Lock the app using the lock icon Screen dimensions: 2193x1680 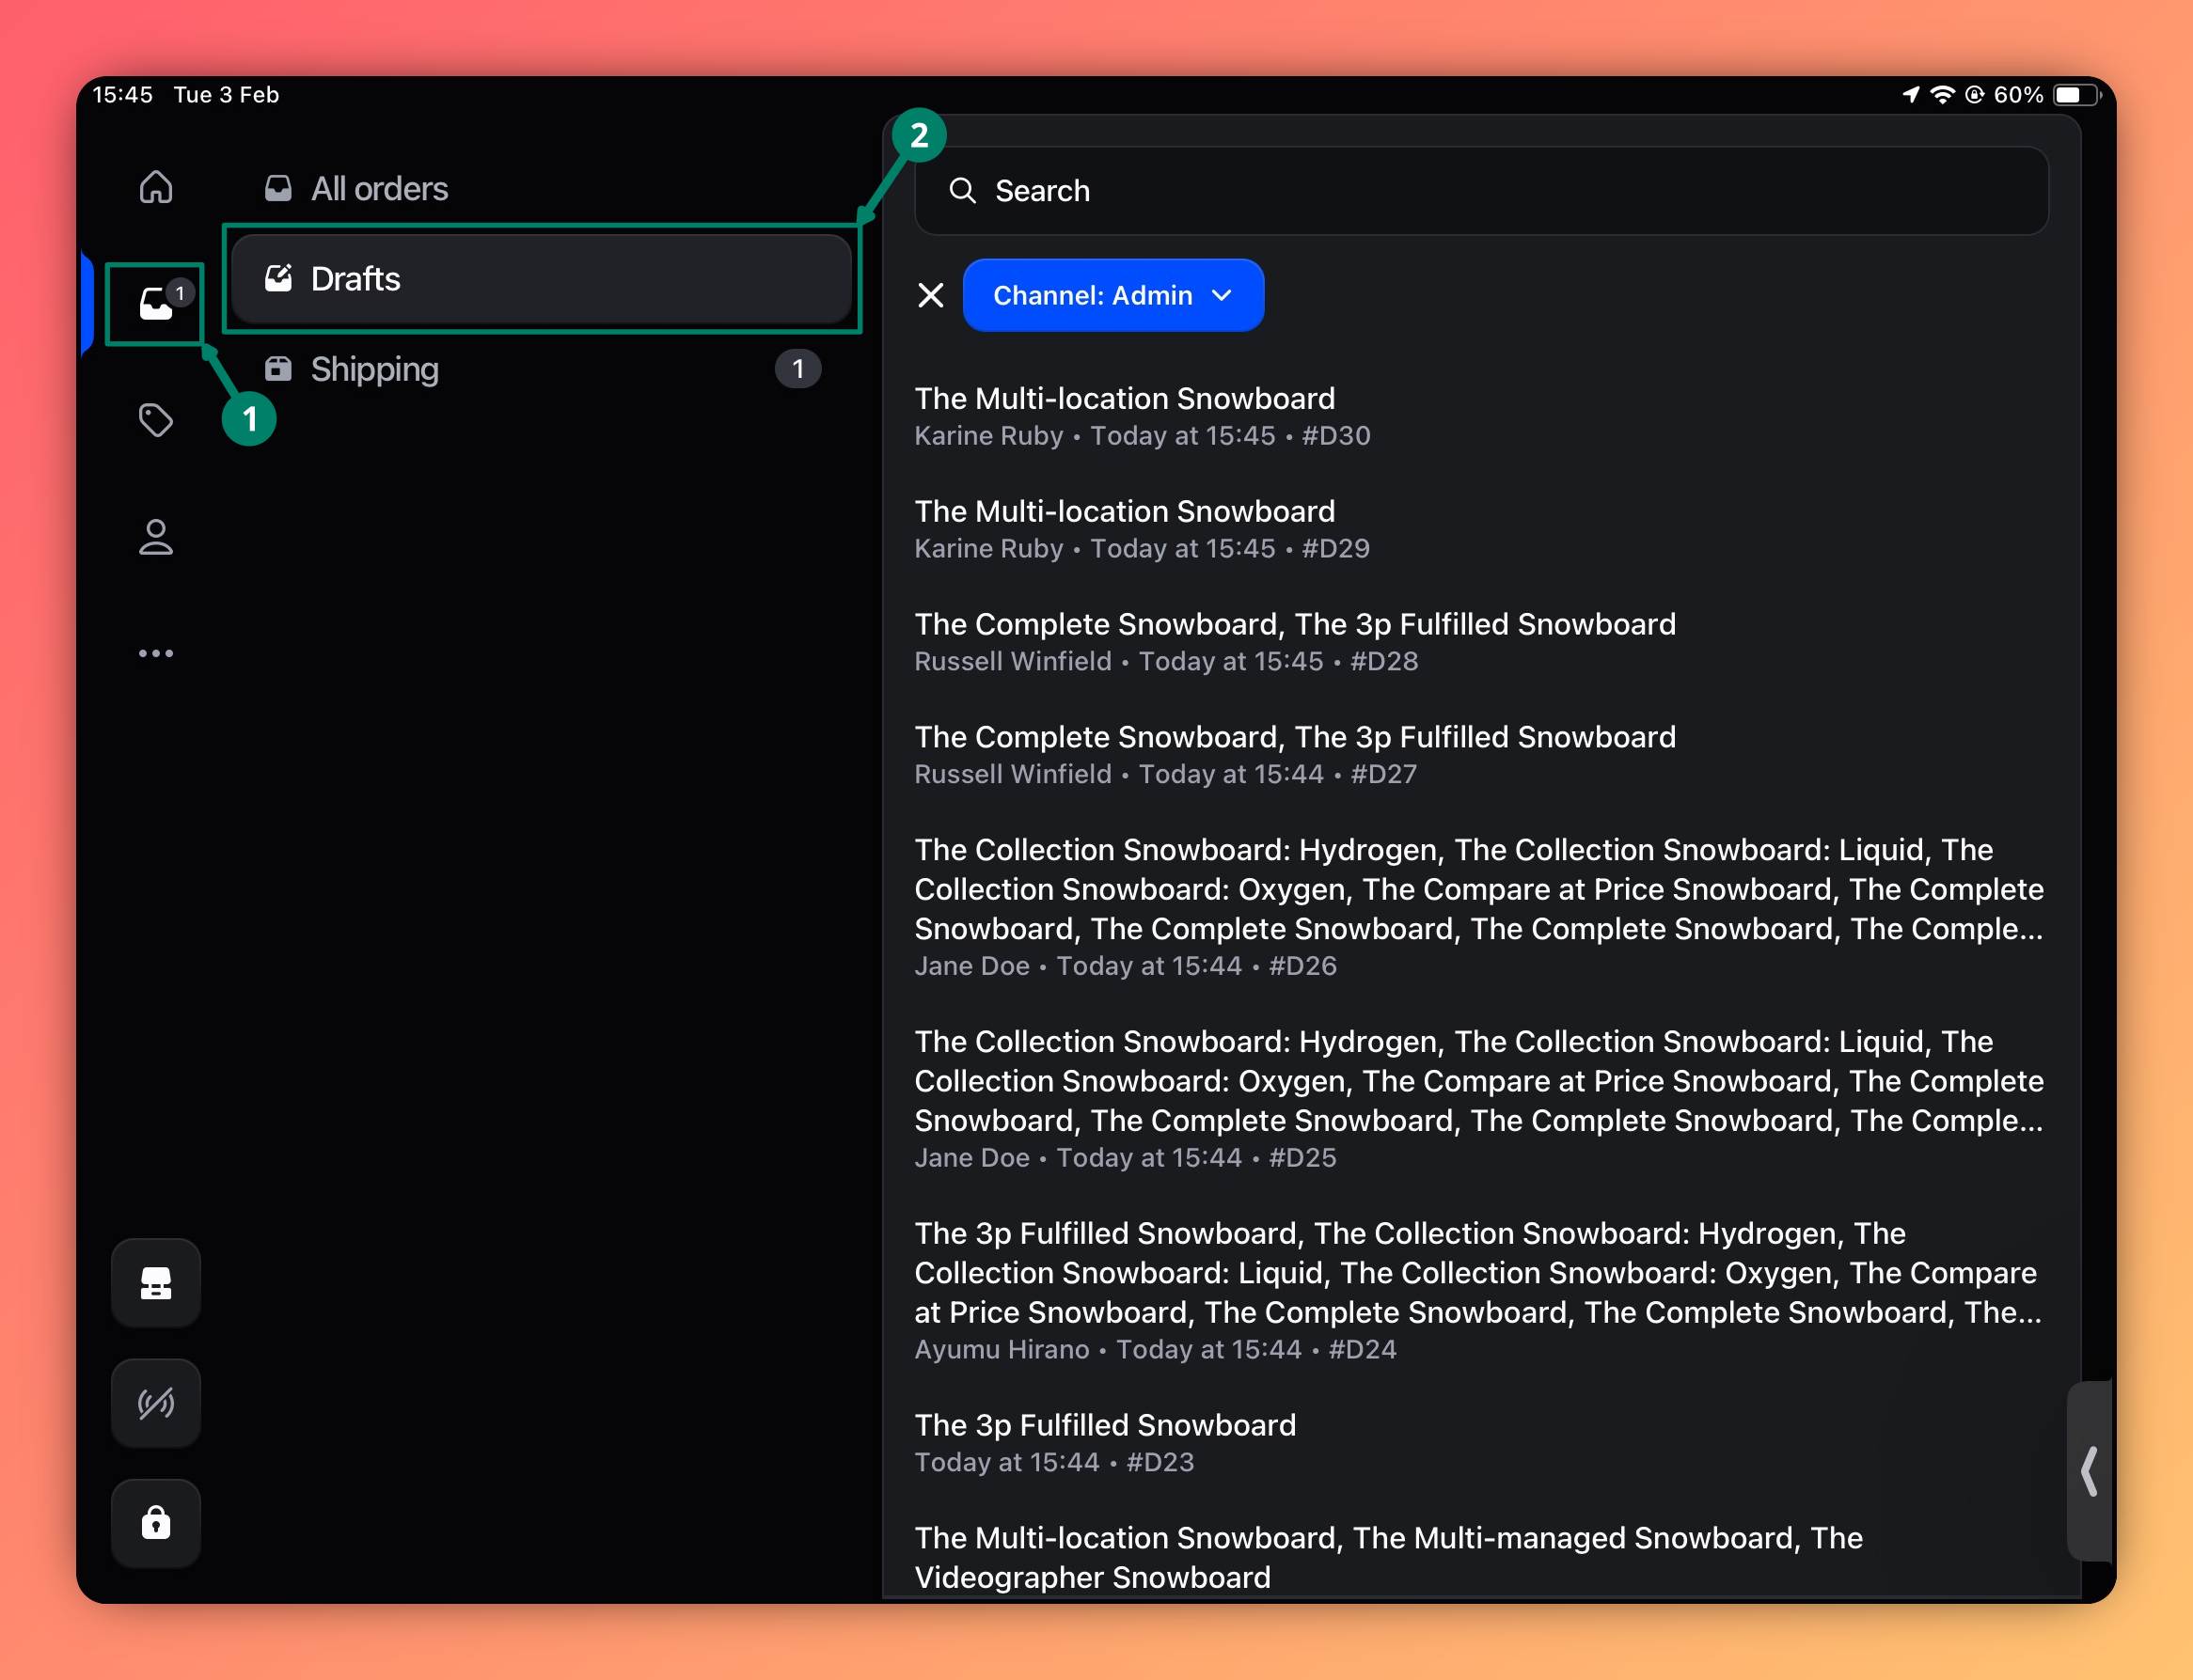tap(156, 1523)
